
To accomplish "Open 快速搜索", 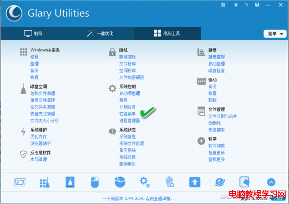I will pos(217,130).
